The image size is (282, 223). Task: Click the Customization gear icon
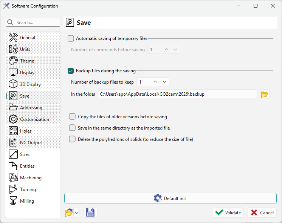coord(13,119)
